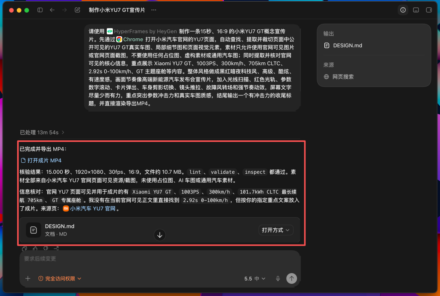Toggle the right side panel icon
Screen dimensions: 440x296
pyautogui.click(x=429, y=10)
